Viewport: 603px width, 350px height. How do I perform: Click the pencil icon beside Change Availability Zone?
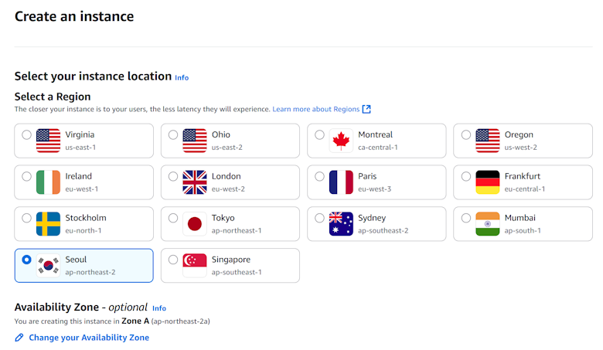coord(19,338)
